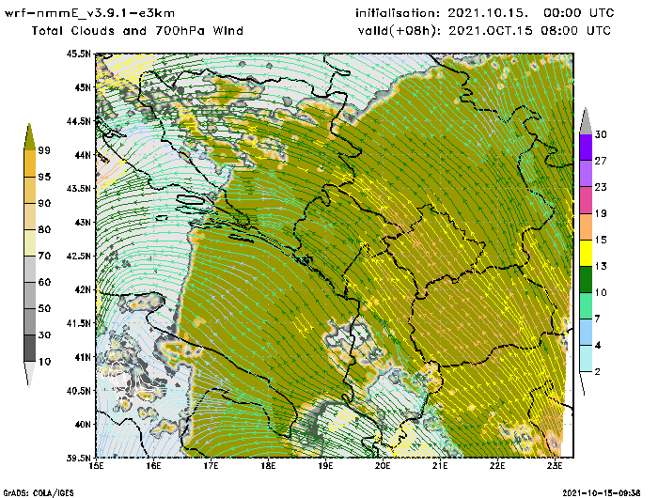Click the 19 value on the wind legend
Screen dimensions: 658x498
[x=601, y=213]
